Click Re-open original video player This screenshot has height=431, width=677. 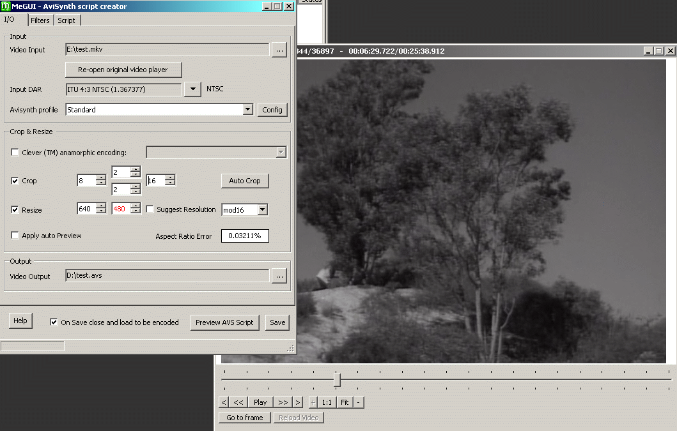123,70
